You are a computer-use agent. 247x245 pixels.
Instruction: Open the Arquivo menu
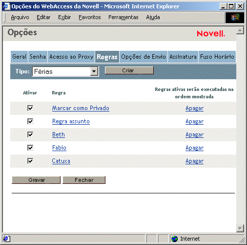[x=20, y=17]
